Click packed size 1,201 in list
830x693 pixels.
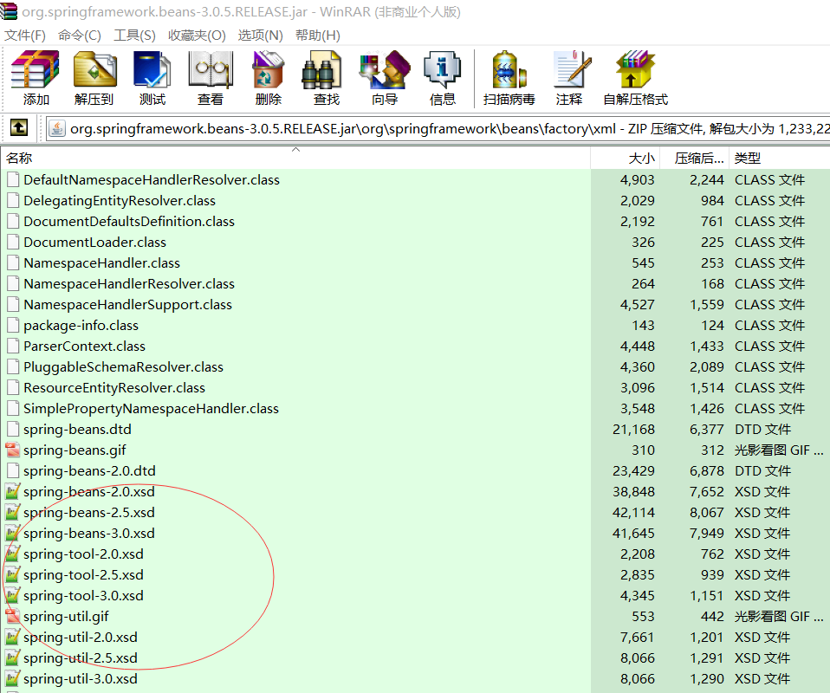tap(707, 637)
